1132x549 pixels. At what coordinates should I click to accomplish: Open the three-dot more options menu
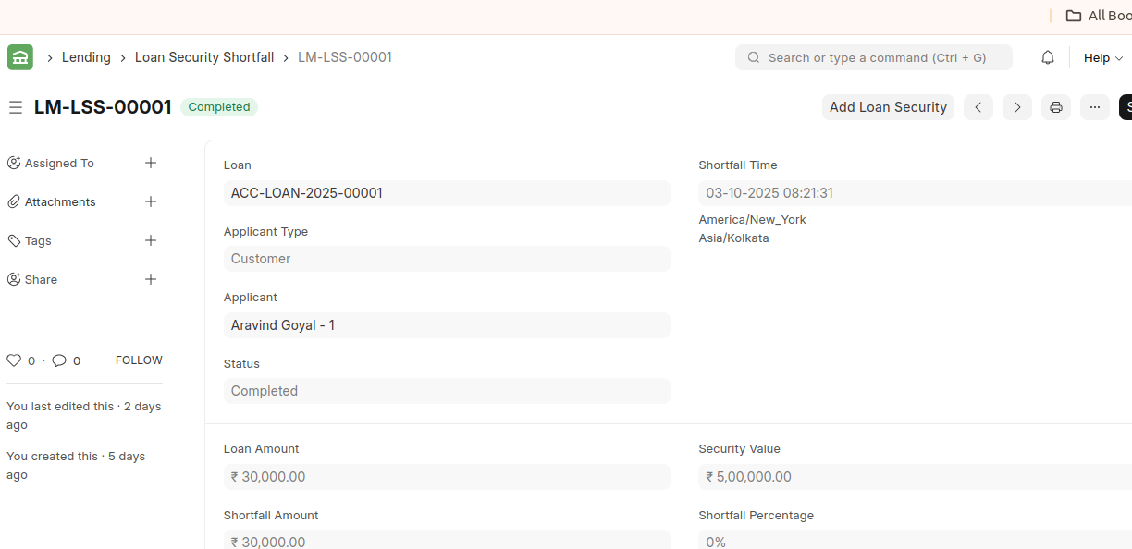pyautogui.click(x=1094, y=107)
